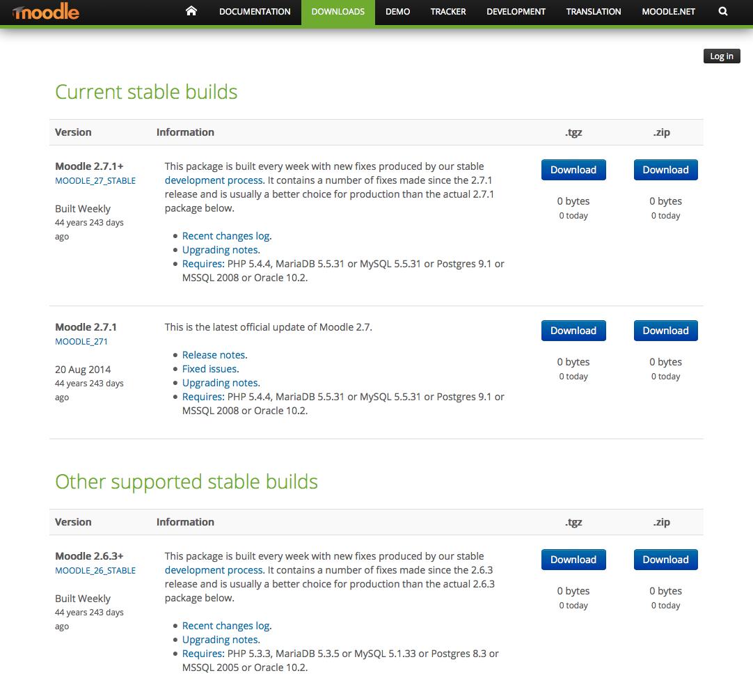Image resolution: width=753 pixels, height=694 pixels.
Task: Download Moodle 2.6.3+ zip package
Action: coord(665,560)
